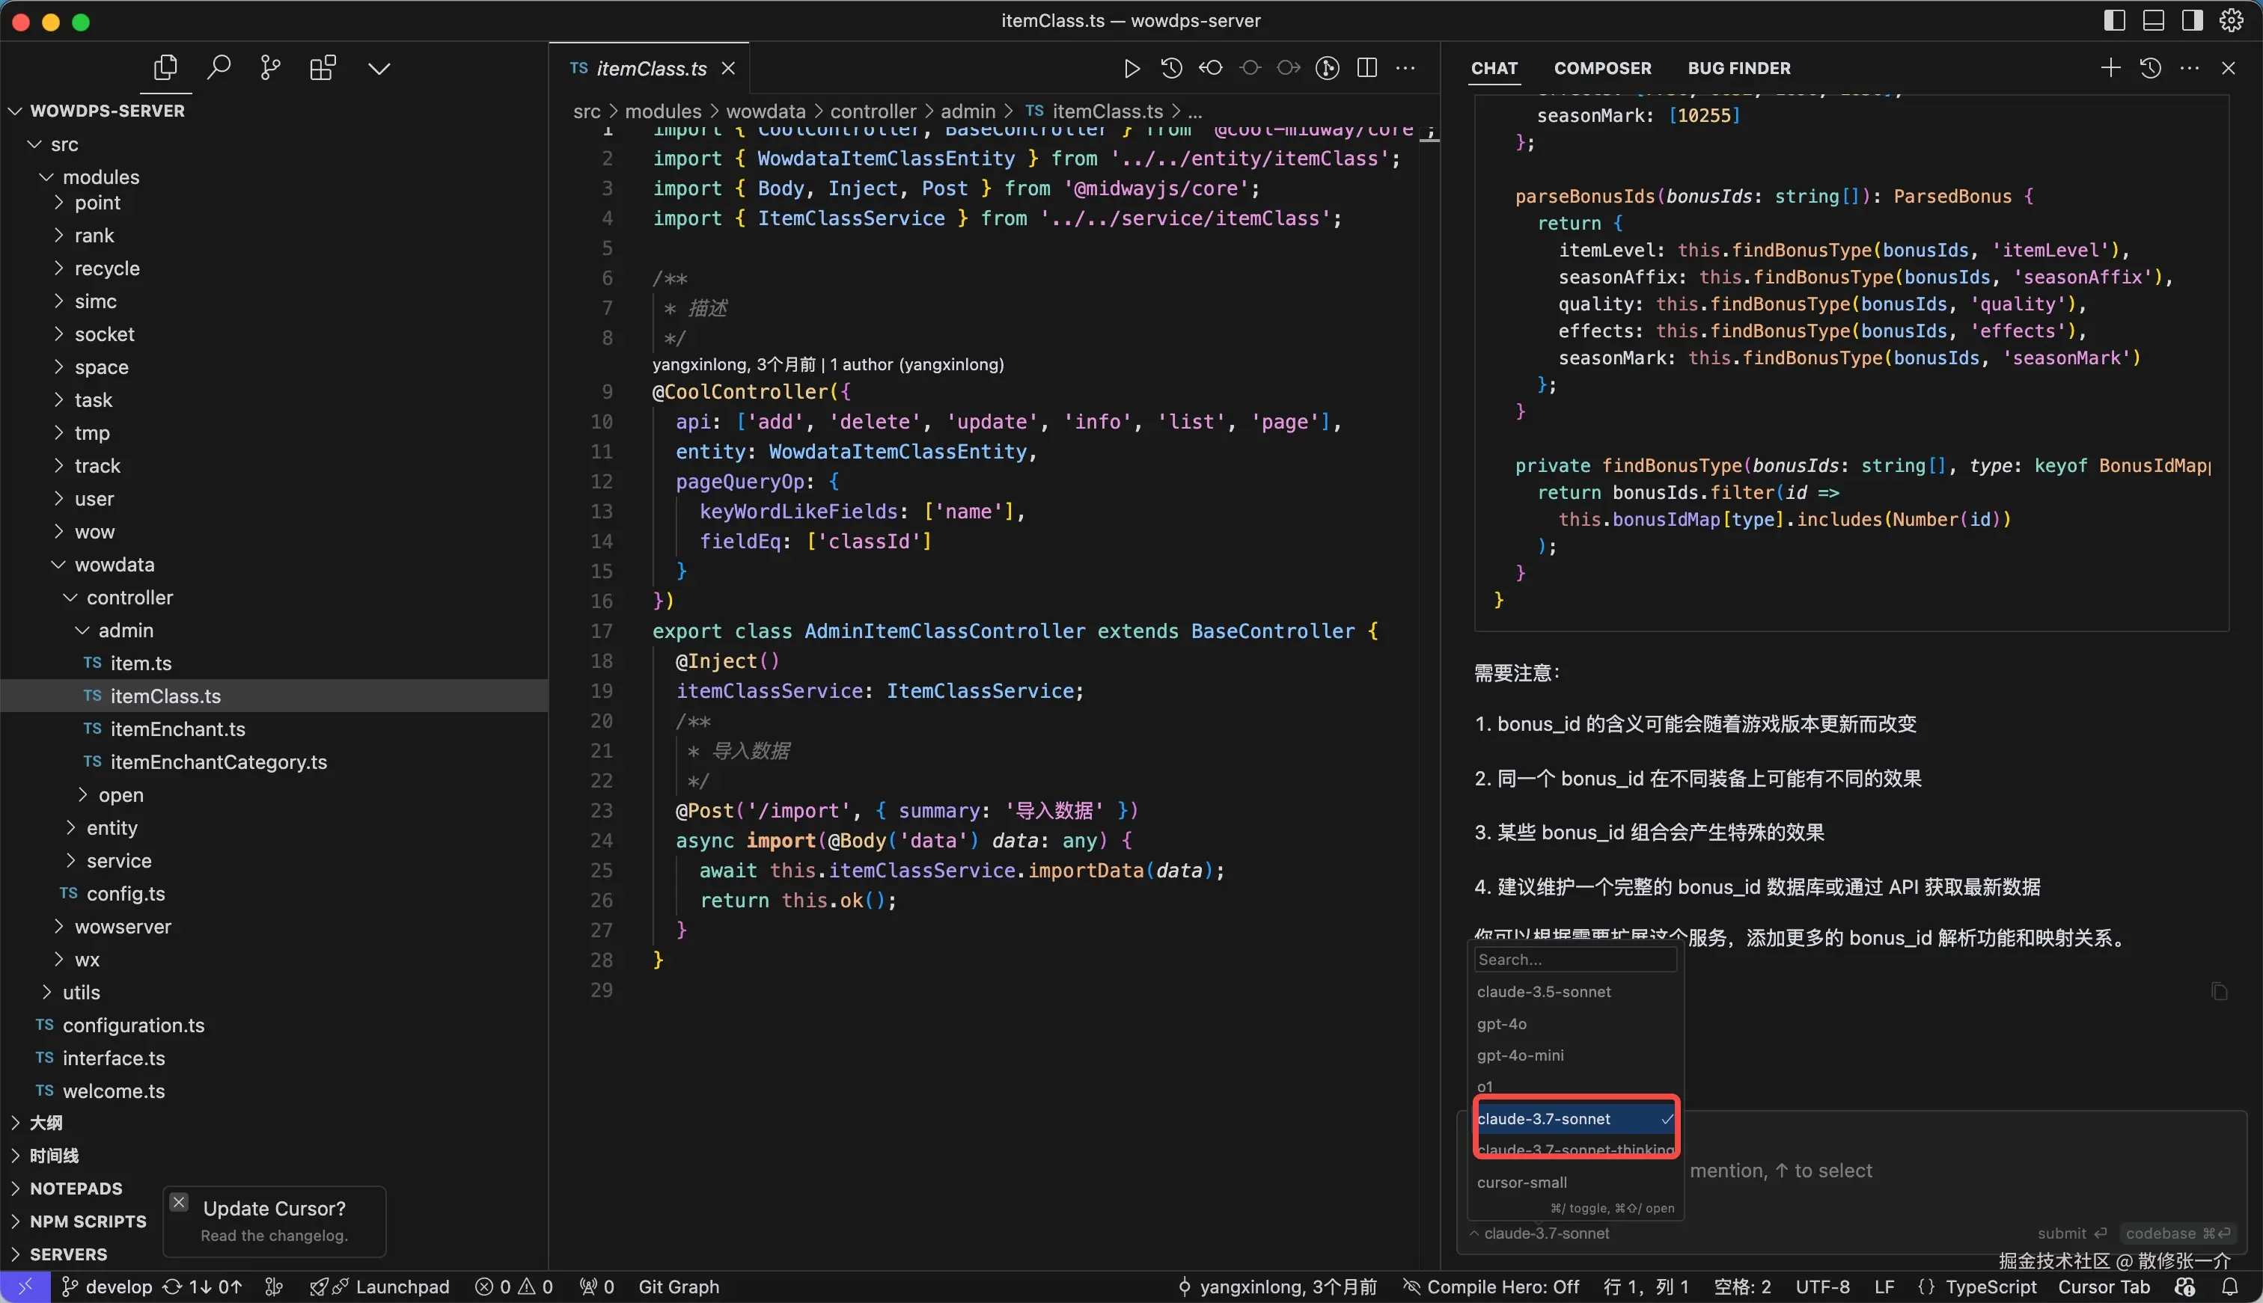Start new chat with plus icon
2263x1303 pixels.
pyautogui.click(x=2110, y=68)
